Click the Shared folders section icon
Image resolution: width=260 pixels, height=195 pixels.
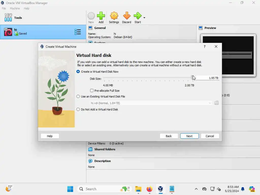pos(90,149)
